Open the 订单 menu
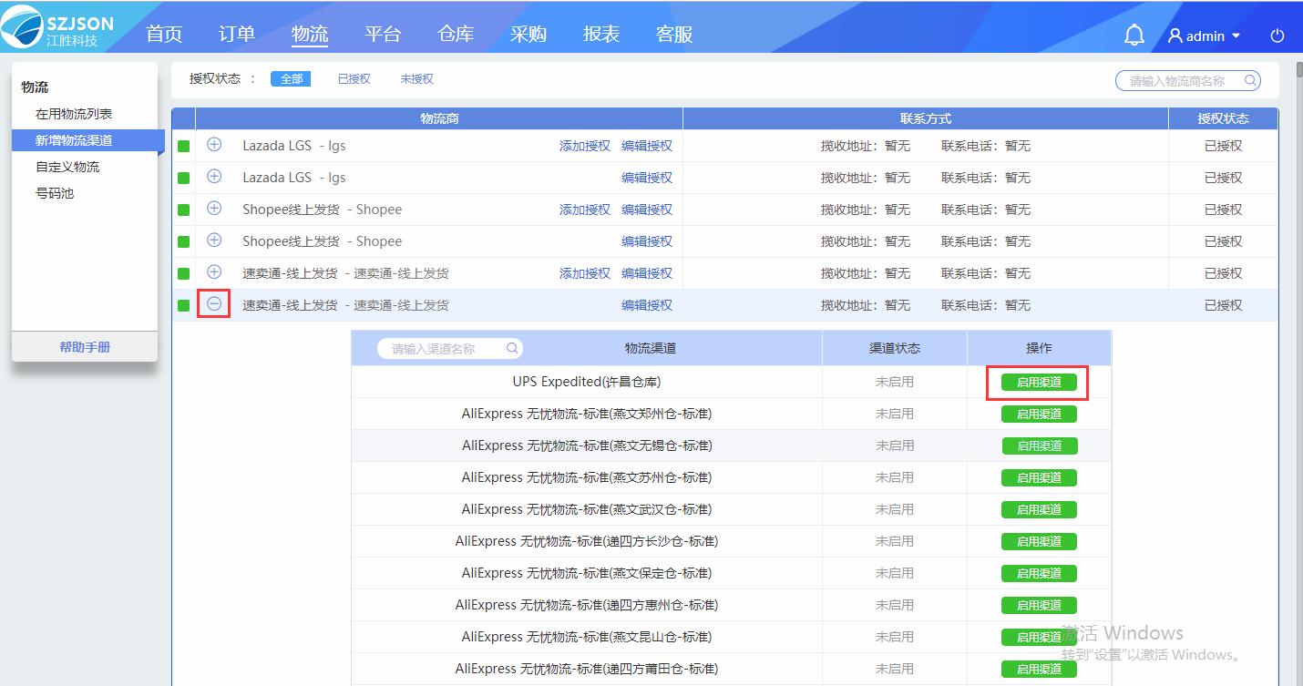 pos(237,35)
